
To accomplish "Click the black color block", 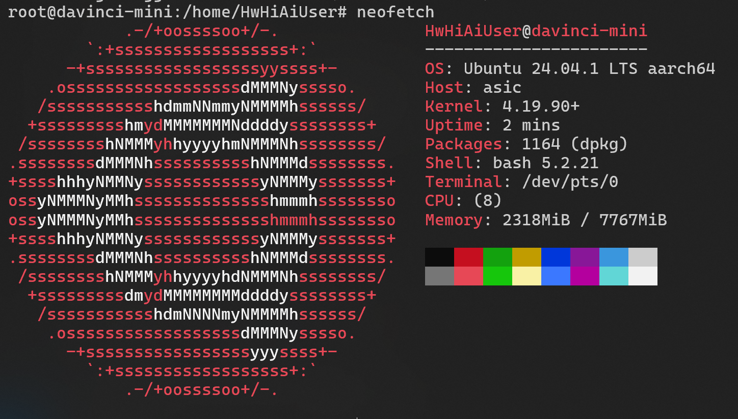I will point(439,257).
